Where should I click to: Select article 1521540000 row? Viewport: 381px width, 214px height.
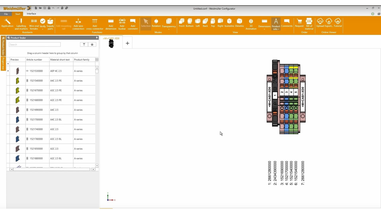click(x=51, y=81)
